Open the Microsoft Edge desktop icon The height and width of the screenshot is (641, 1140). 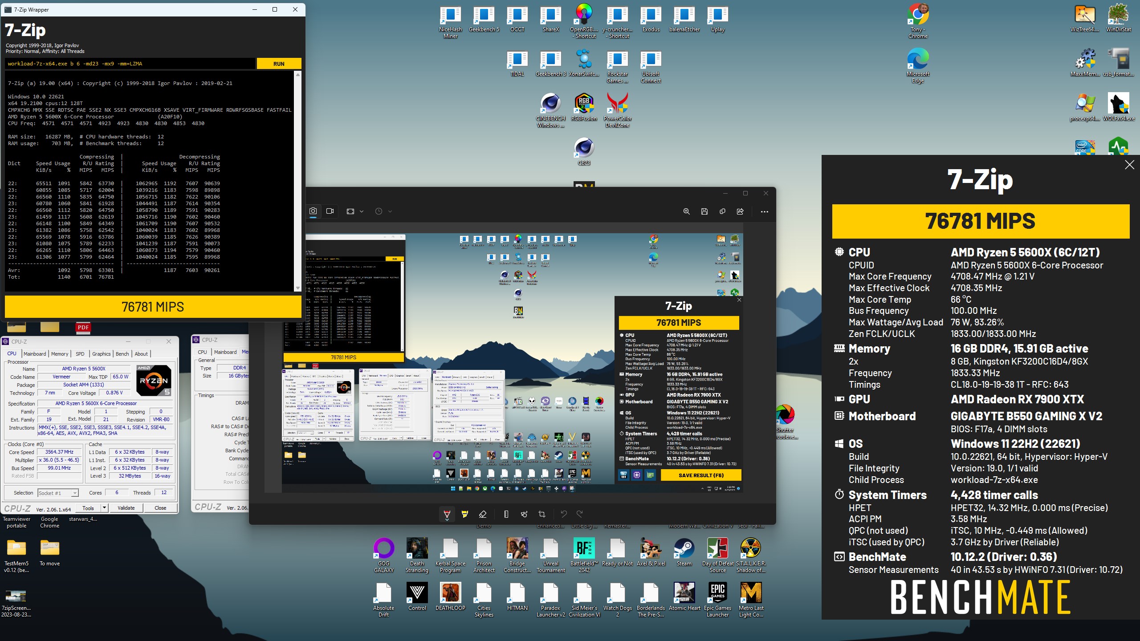[x=918, y=66]
